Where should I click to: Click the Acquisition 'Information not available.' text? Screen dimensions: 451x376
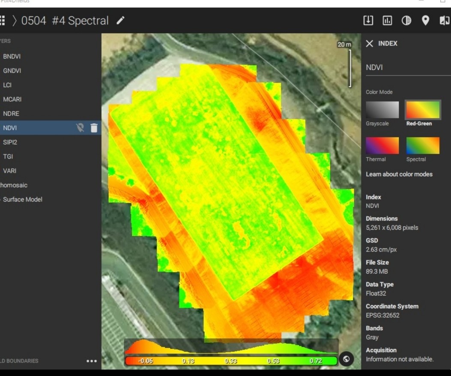400,359
